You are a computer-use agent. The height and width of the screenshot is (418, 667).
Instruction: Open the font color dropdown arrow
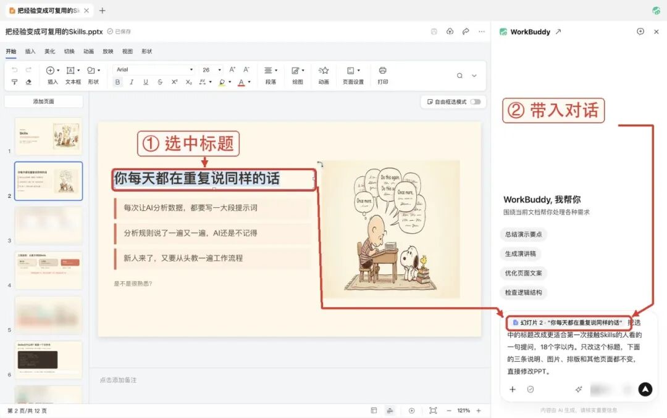click(x=250, y=82)
